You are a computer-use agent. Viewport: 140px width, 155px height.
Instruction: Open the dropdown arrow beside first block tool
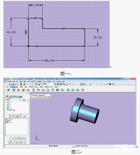coord(10,90)
